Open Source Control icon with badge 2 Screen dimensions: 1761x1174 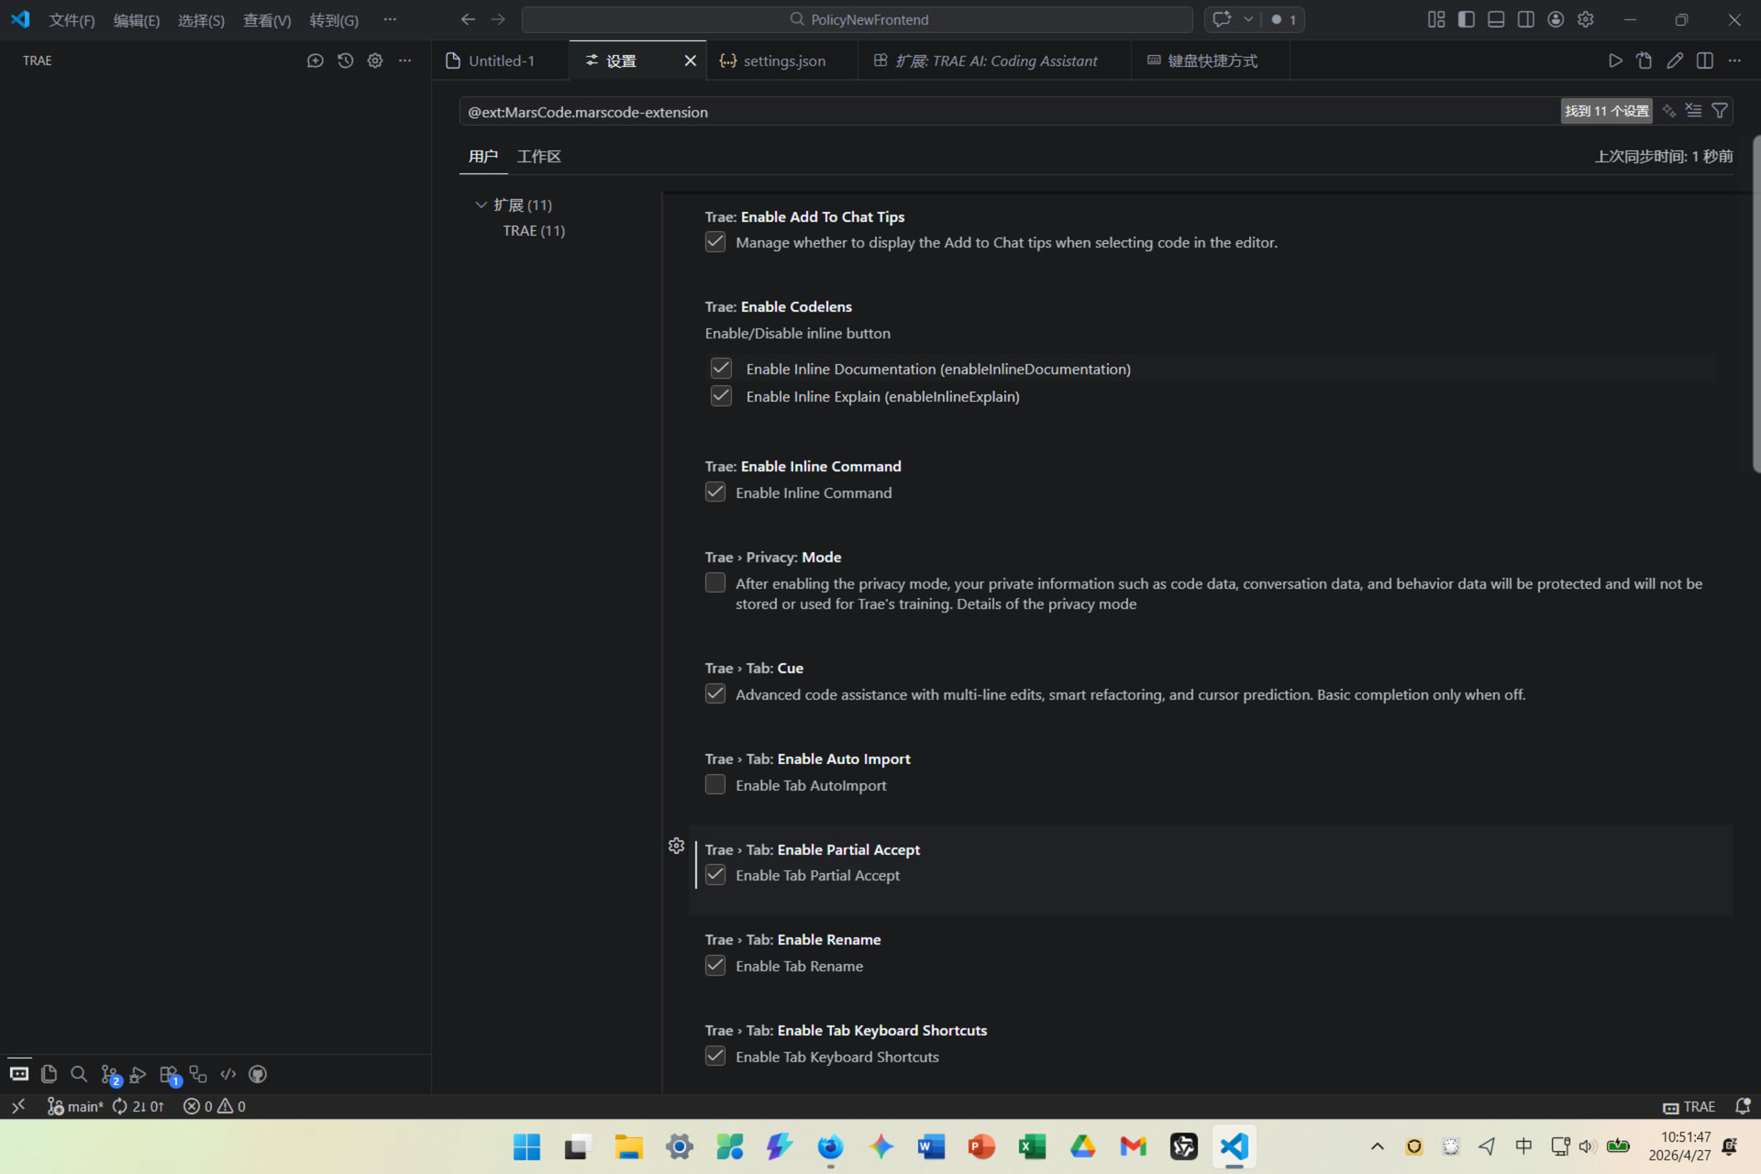[x=110, y=1075]
